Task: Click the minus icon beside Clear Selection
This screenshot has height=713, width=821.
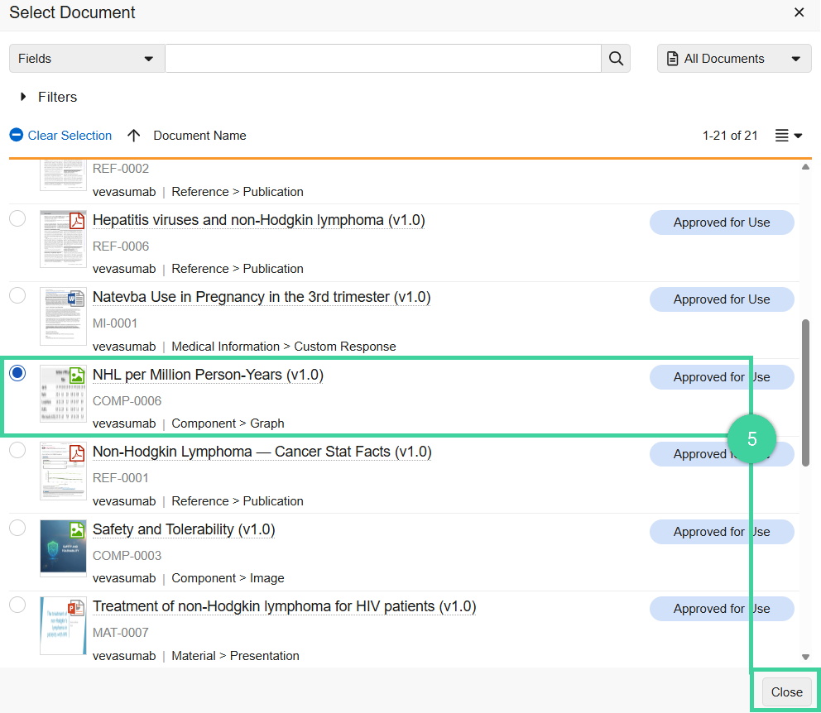Action: [15, 135]
